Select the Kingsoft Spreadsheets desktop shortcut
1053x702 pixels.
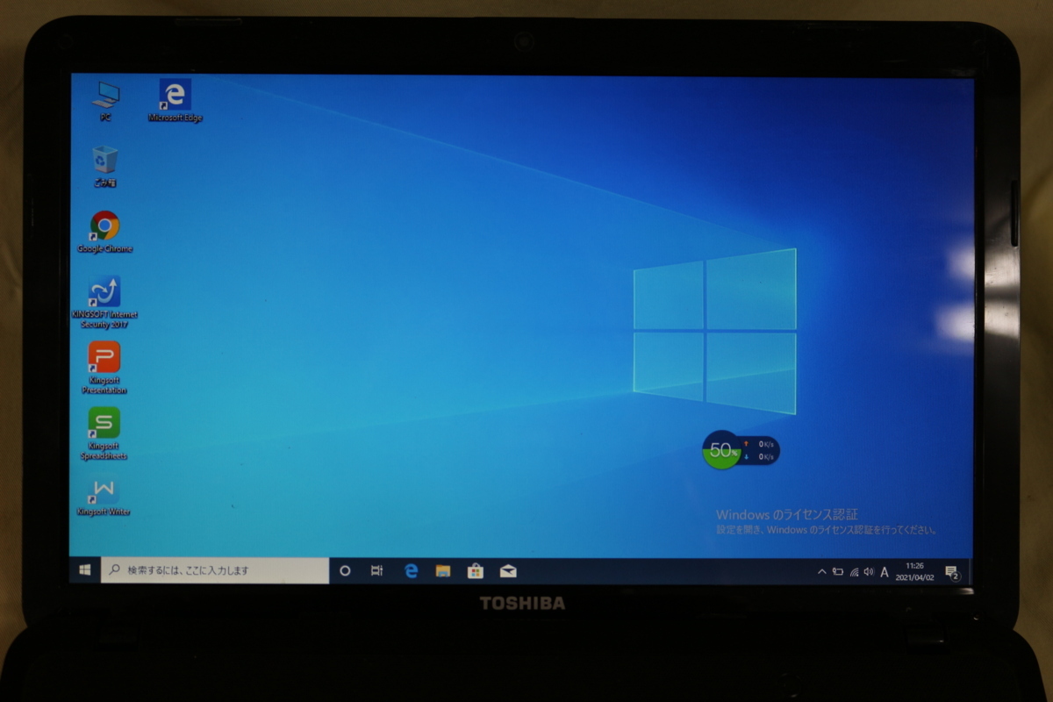104,434
